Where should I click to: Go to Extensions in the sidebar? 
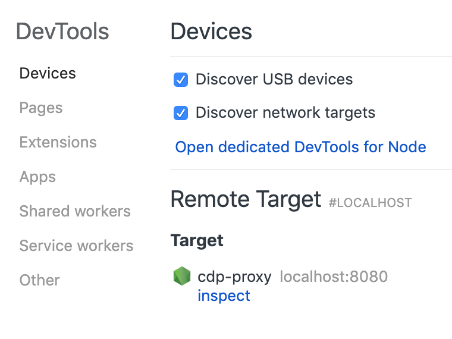[58, 142]
